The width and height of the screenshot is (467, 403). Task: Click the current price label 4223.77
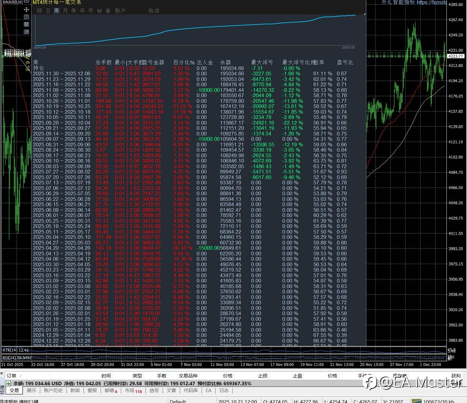pyautogui.click(x=455, y=56)
